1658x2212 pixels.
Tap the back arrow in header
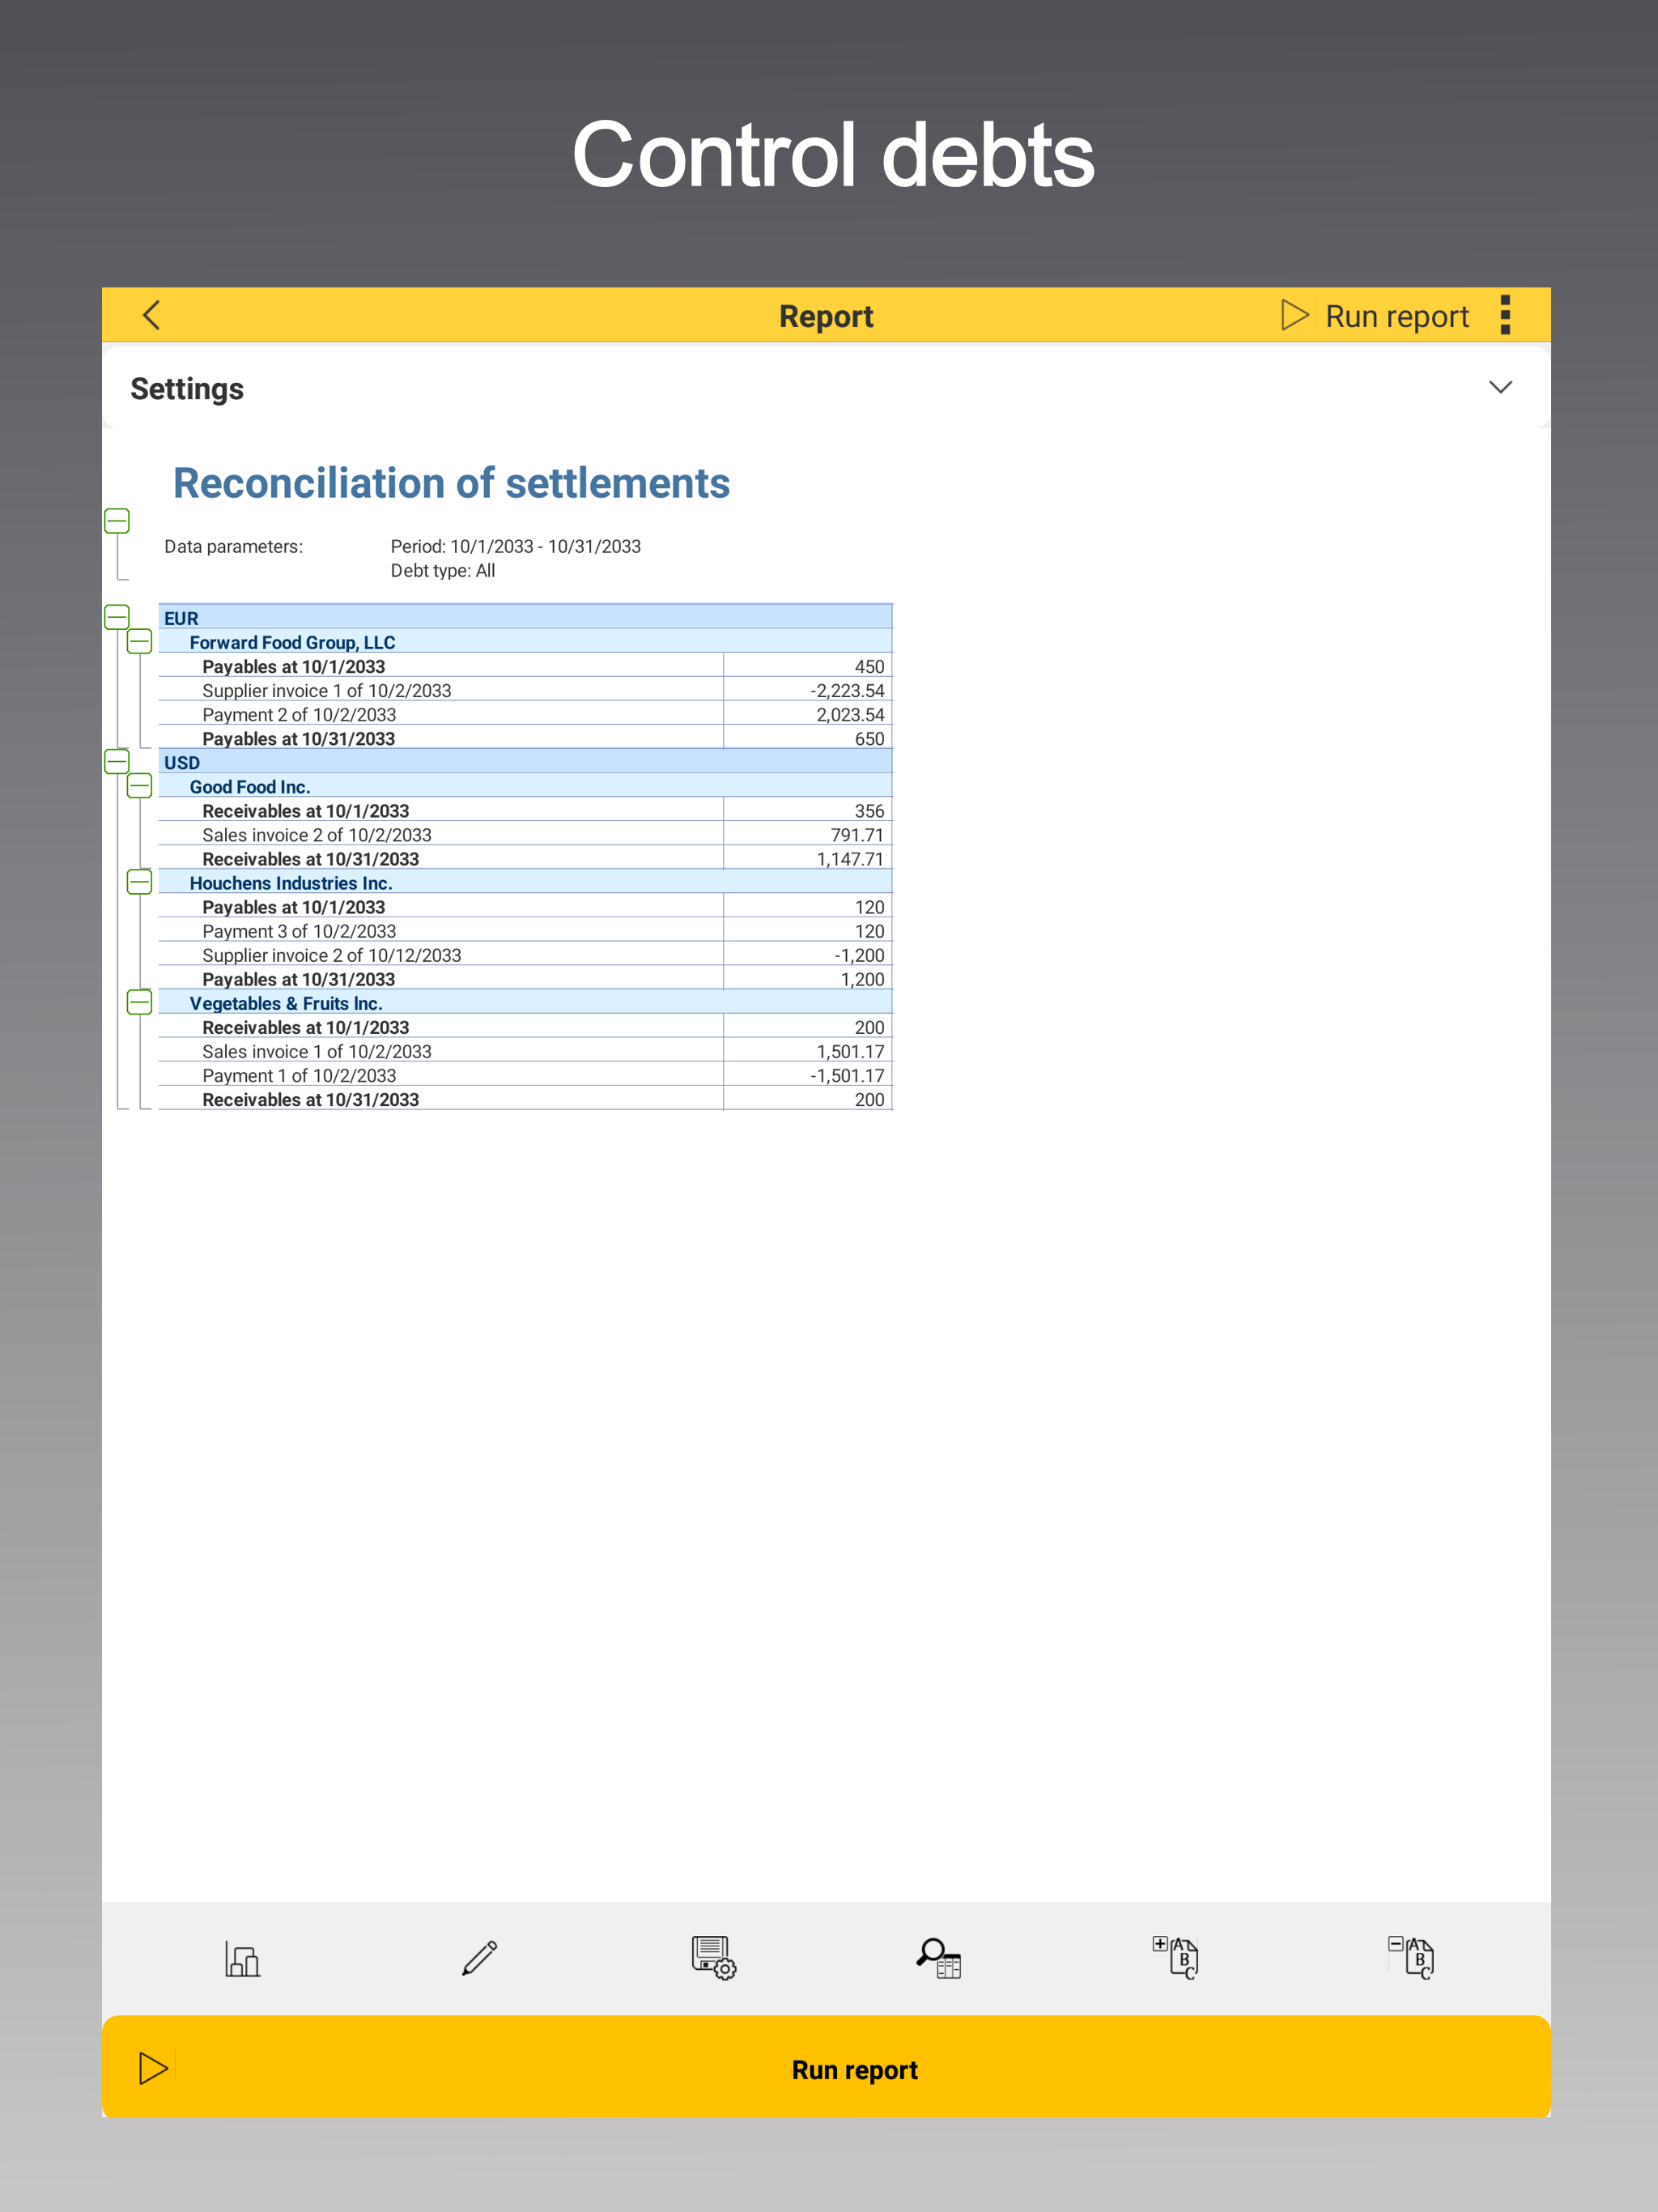click(152, 316)
